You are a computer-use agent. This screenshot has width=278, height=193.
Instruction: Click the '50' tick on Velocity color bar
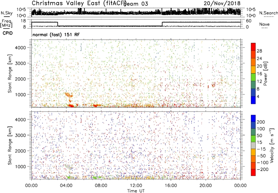click(259, 136)
